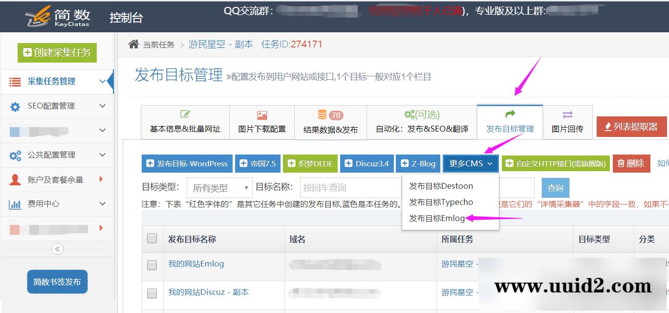Click the 账户及套餐余量 user icon

tap(15, 180)
